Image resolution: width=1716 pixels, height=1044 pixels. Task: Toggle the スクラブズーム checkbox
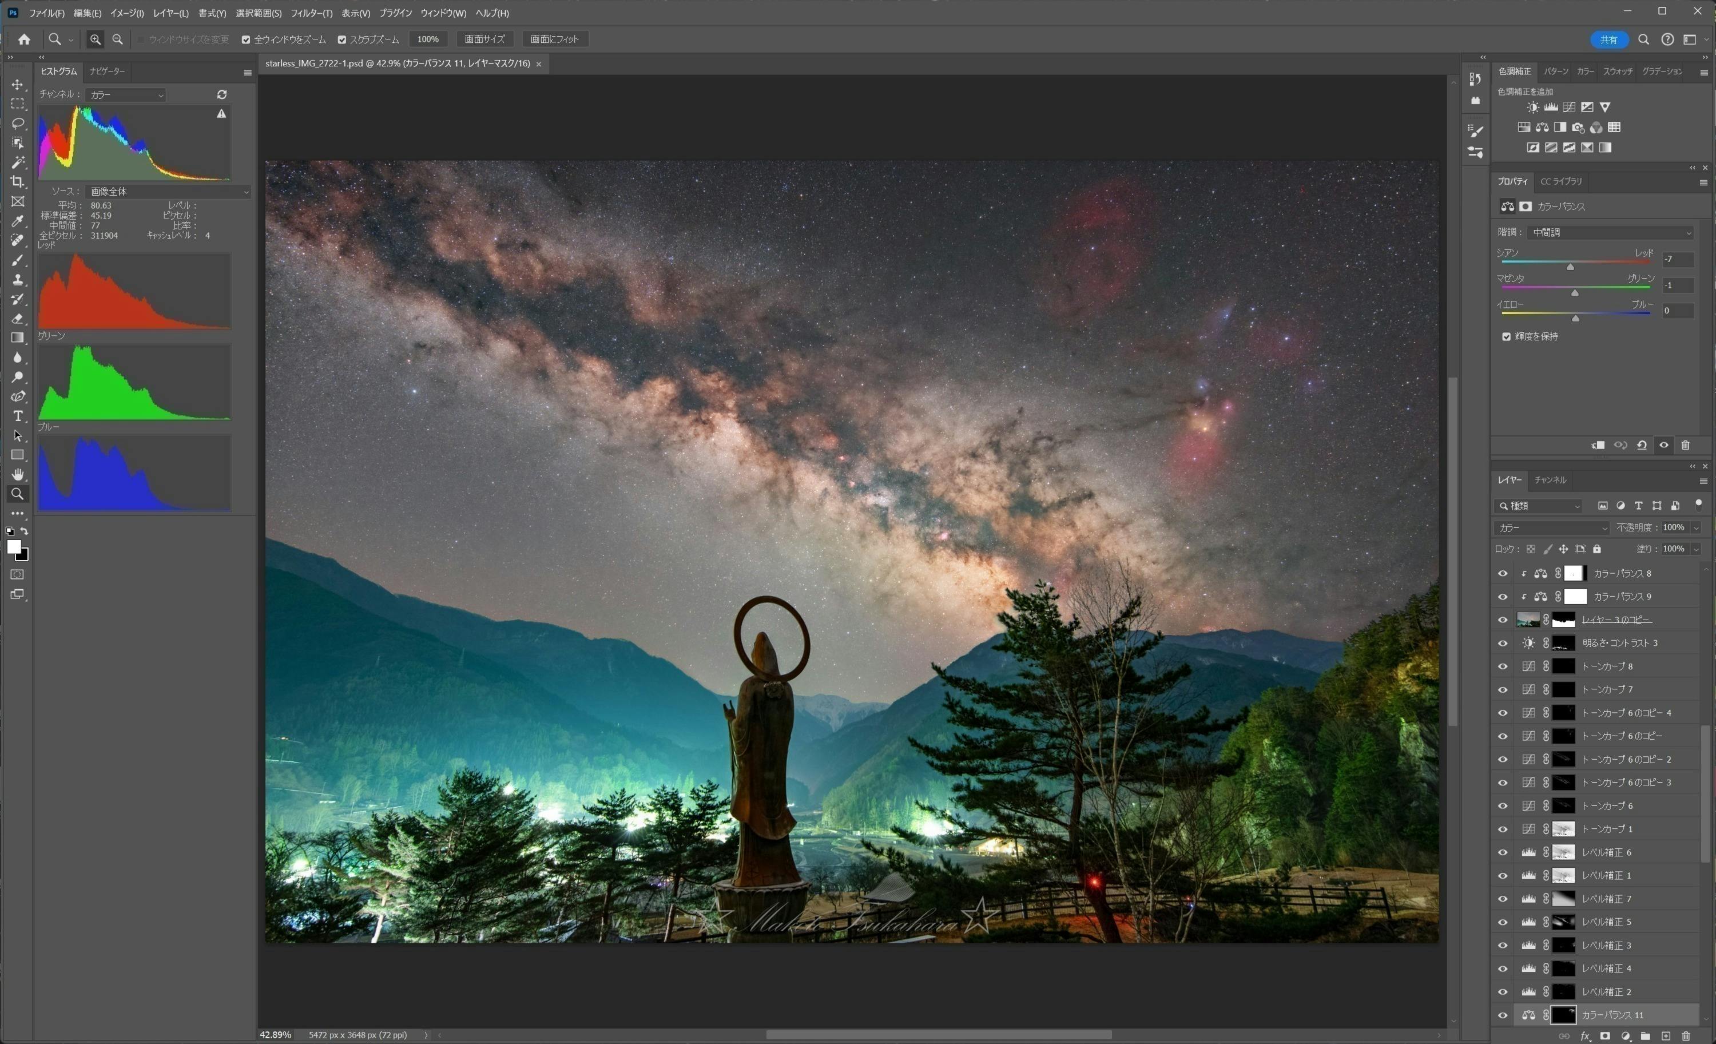(342, 39)
